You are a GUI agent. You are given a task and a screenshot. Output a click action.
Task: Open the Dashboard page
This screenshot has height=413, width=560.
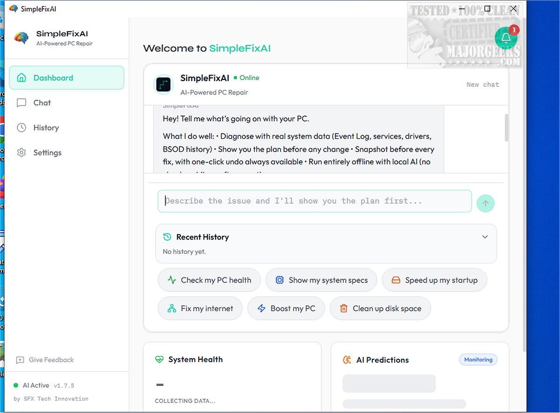coord(66,78)
